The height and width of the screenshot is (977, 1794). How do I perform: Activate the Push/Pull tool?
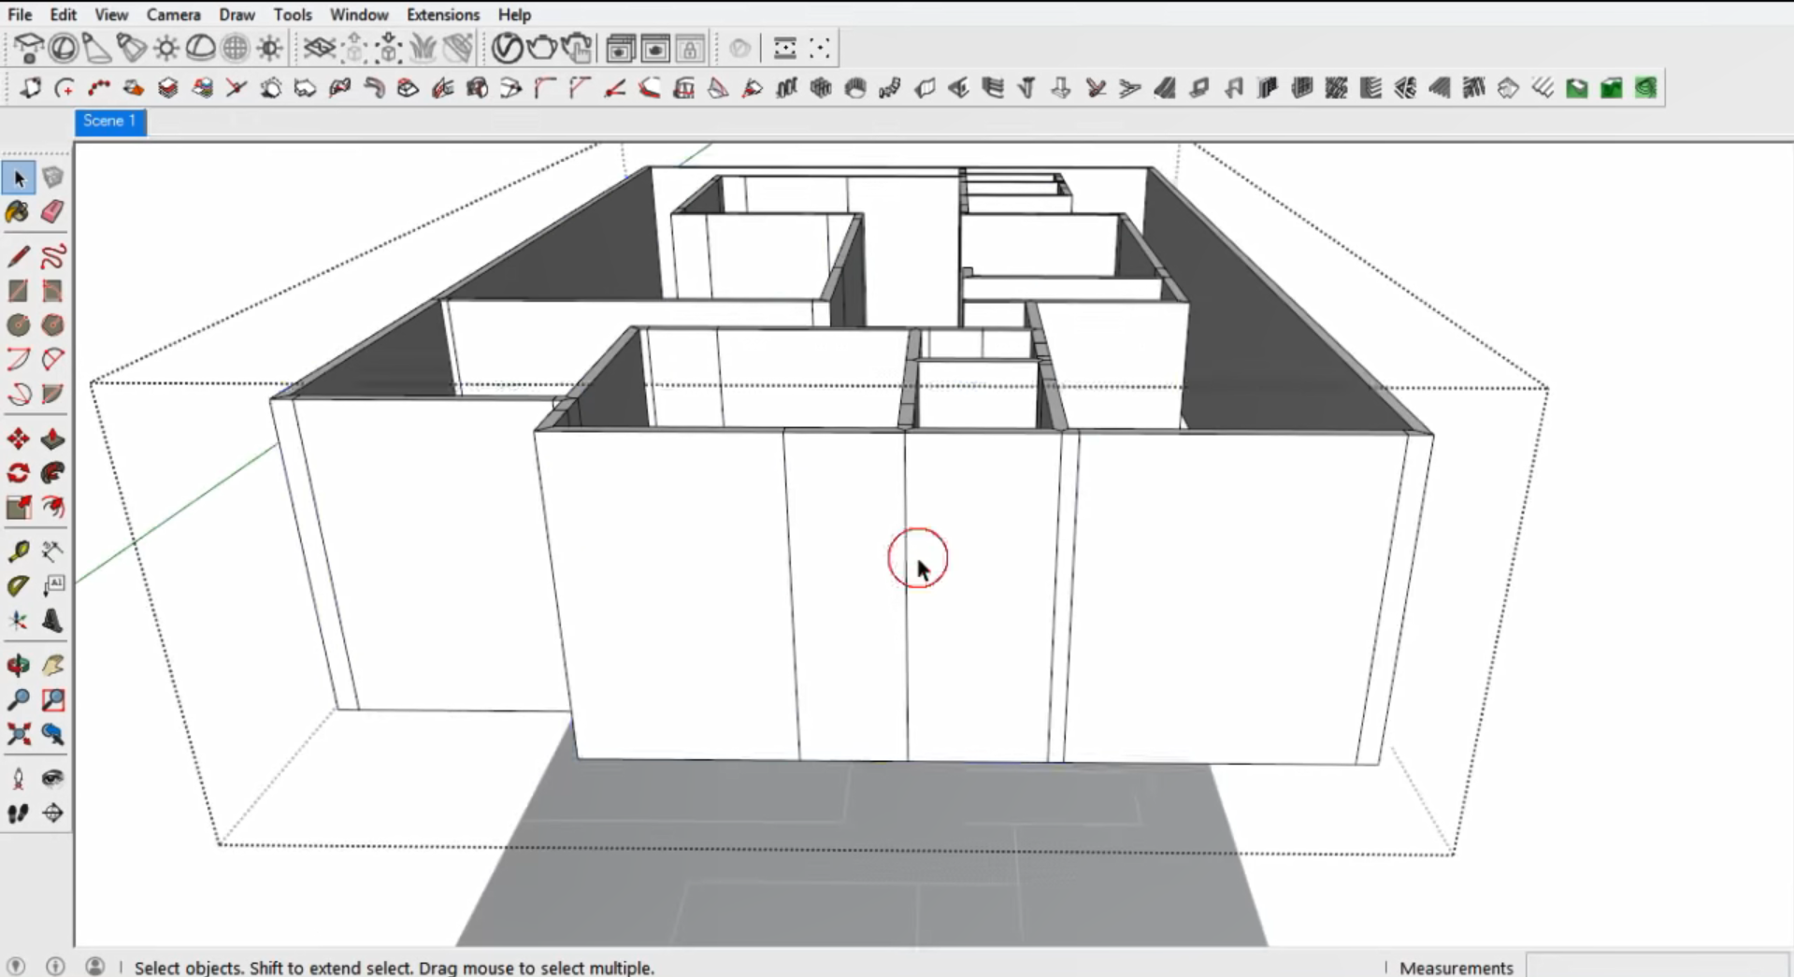(52, 438)
